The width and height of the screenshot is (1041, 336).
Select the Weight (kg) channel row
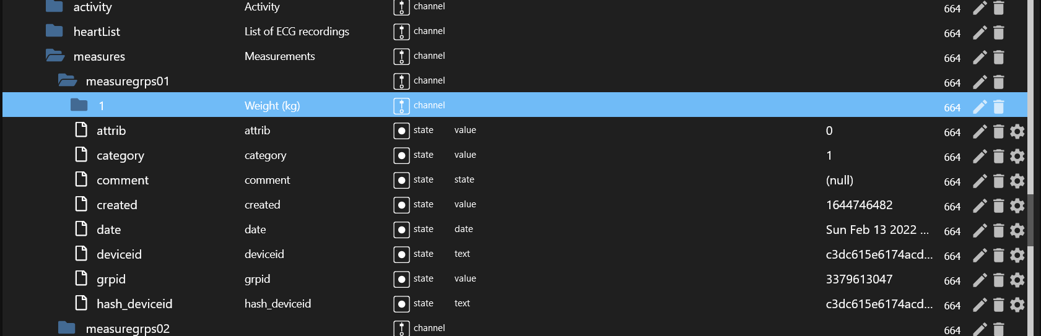515,105
